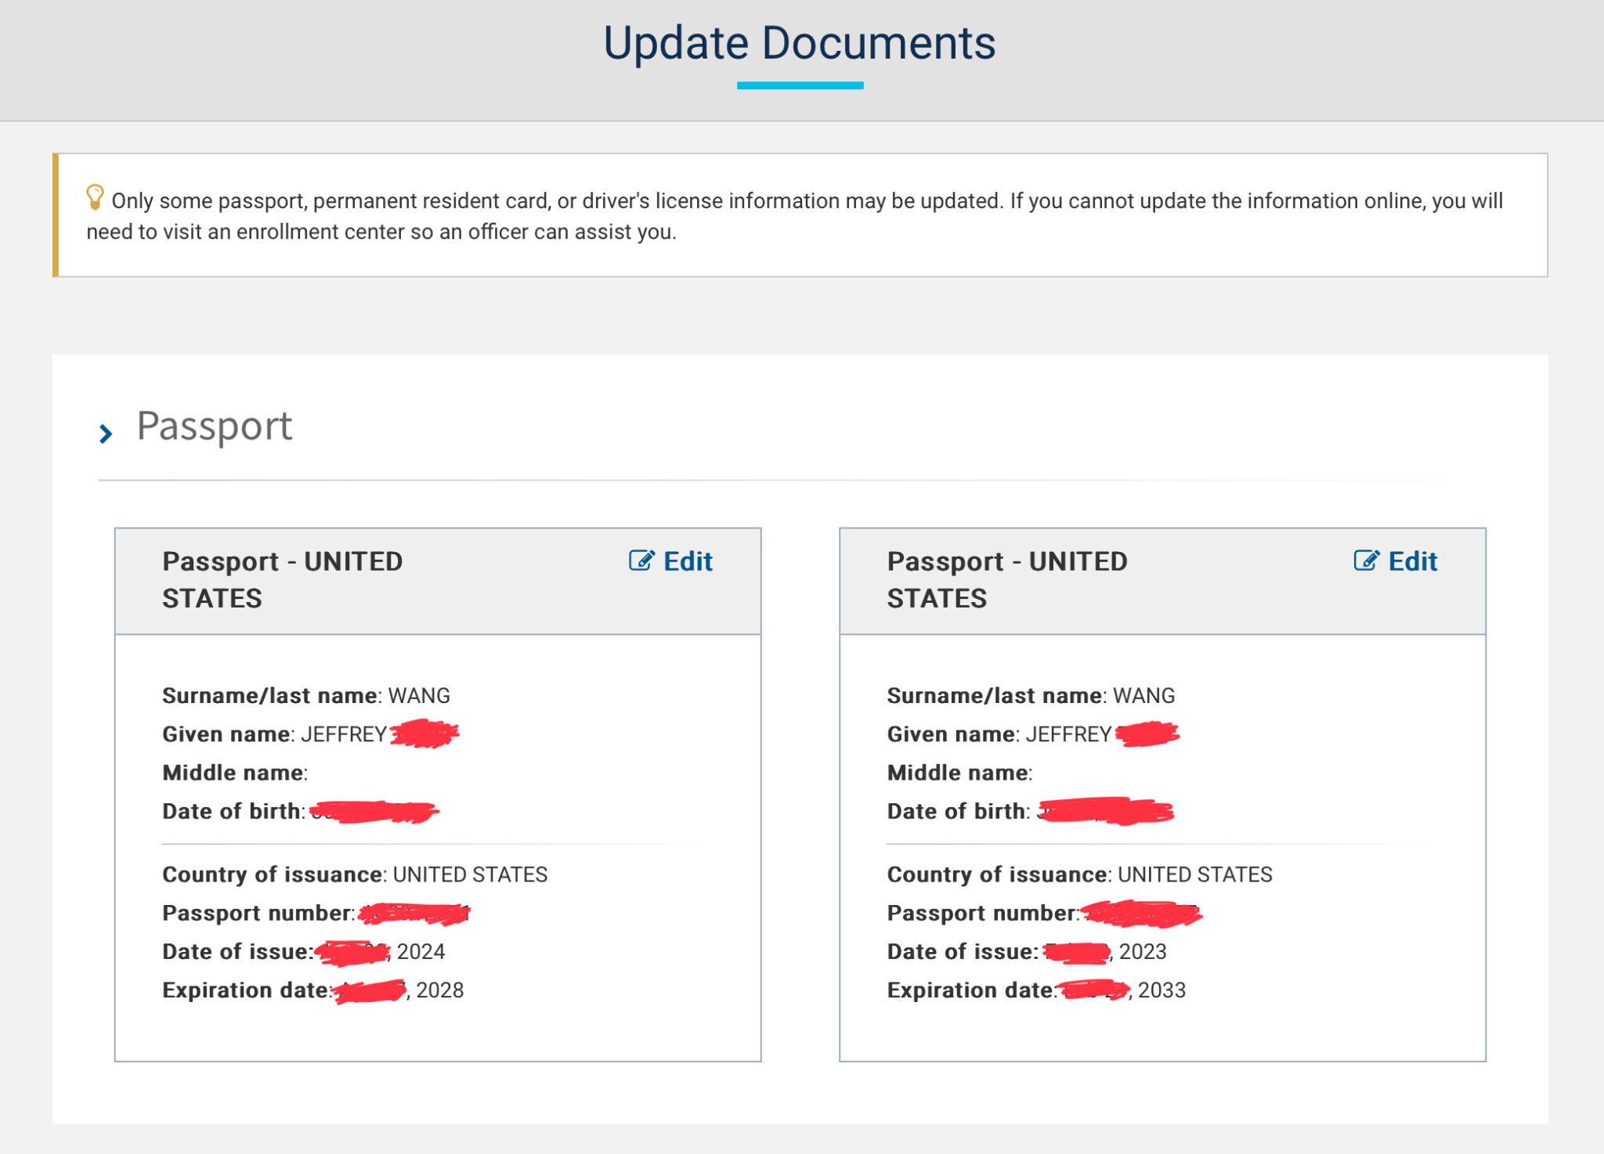Select the right 'Passport - UNITED STATES' card header
1604x1154 pixels.
(x=1006, y=579)
